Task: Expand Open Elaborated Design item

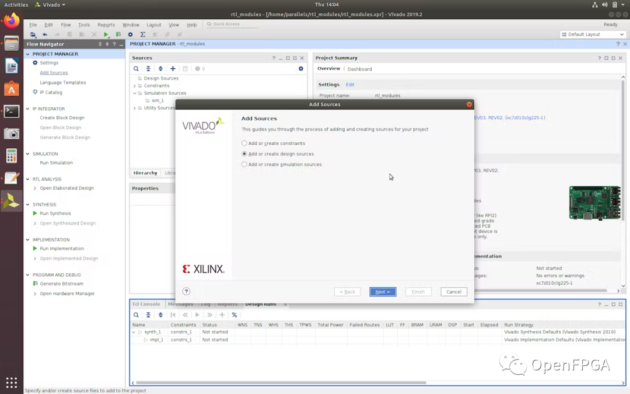Action: click(x=35, y=188)
